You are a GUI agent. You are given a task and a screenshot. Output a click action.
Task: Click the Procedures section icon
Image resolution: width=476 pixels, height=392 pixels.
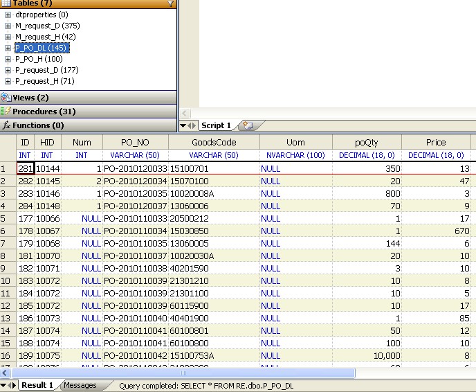(x=6, y=112)
